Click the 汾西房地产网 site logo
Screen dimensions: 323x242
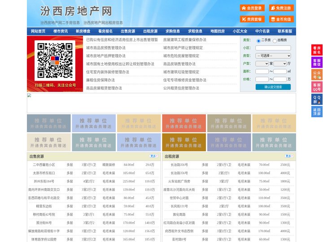[76, 11]
